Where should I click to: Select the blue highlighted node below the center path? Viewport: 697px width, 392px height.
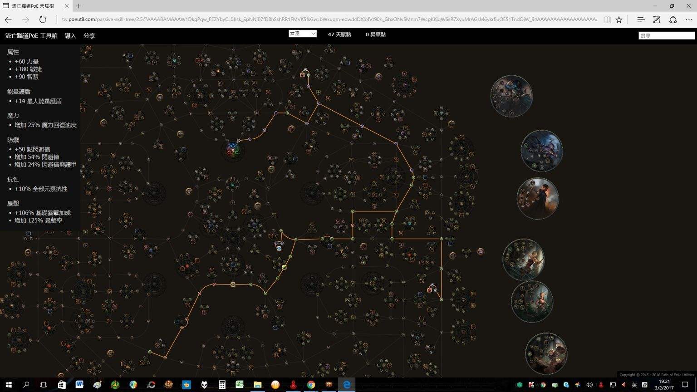279,248
